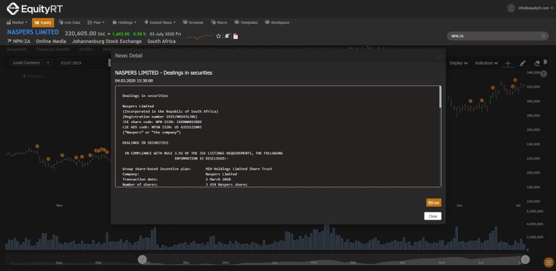Click the timestamp 04.03.2020 15:30:00

point(134,81)
